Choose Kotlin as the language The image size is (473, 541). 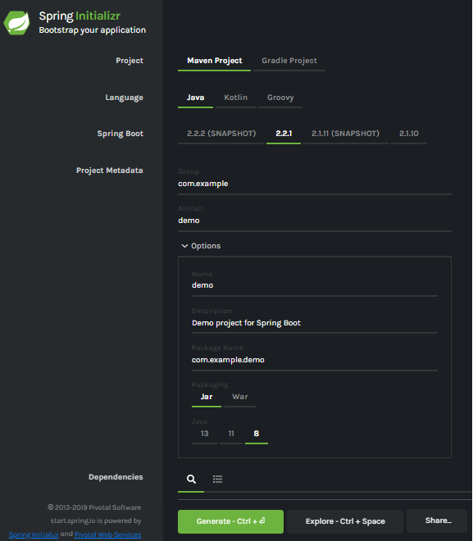235,98
